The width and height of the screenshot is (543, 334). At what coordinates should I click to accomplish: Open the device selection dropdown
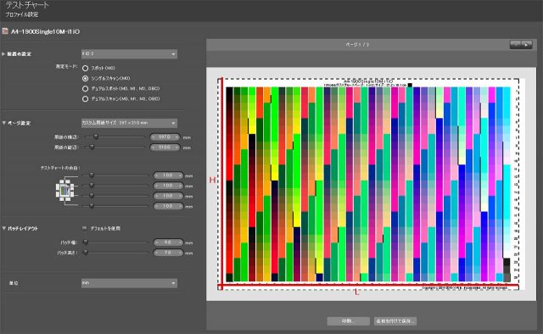(129, 54)
